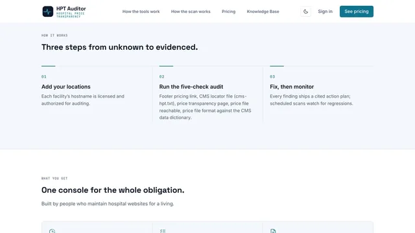Click the 'Hospital Price Transparency' tagline

[x=71, y=15]
